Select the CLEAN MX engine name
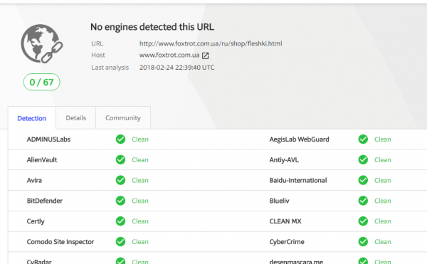Viewport: 427px width, 264px height. (285, 221)
